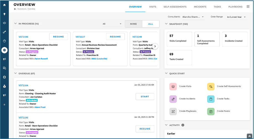Image resolution: width=254 pixels, height=139 pixels.
Task: Select the ALL toggle option
Action: click(151, 24)
